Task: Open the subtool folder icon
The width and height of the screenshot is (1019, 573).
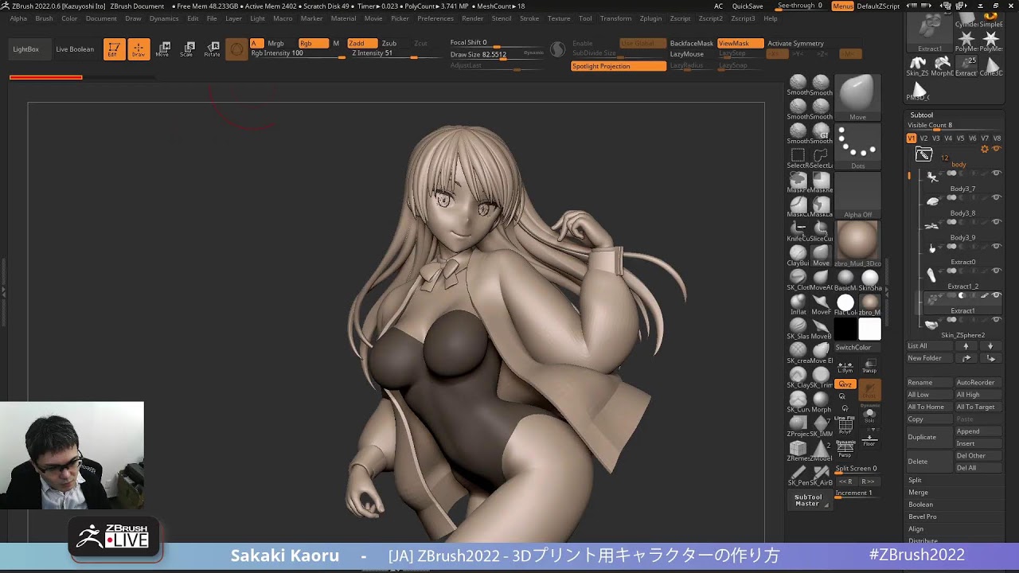Action: 923,154
